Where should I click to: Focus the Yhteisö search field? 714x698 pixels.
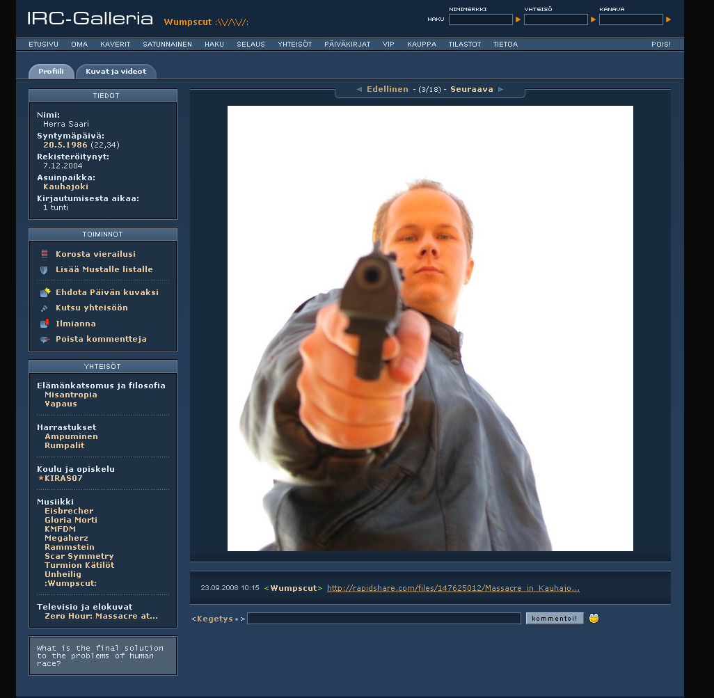[x=556, y=19]
